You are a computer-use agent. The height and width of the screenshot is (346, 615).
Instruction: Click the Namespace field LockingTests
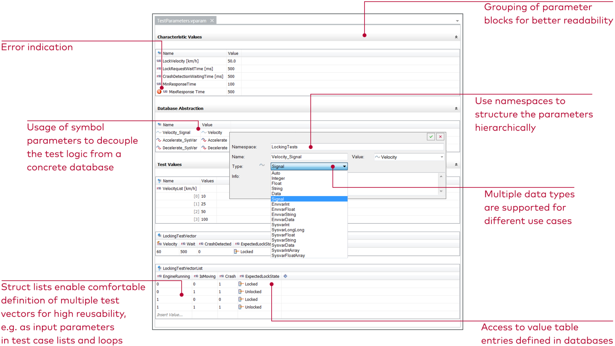[357, 147]
